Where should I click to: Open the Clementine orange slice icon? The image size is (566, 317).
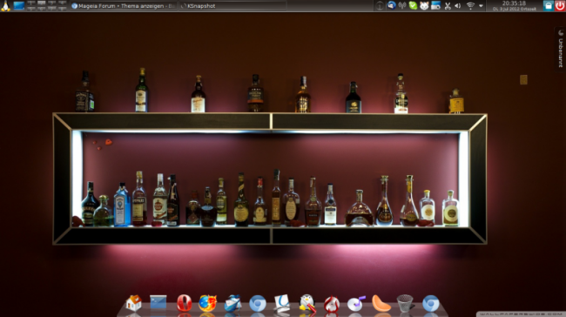[381, 303]
